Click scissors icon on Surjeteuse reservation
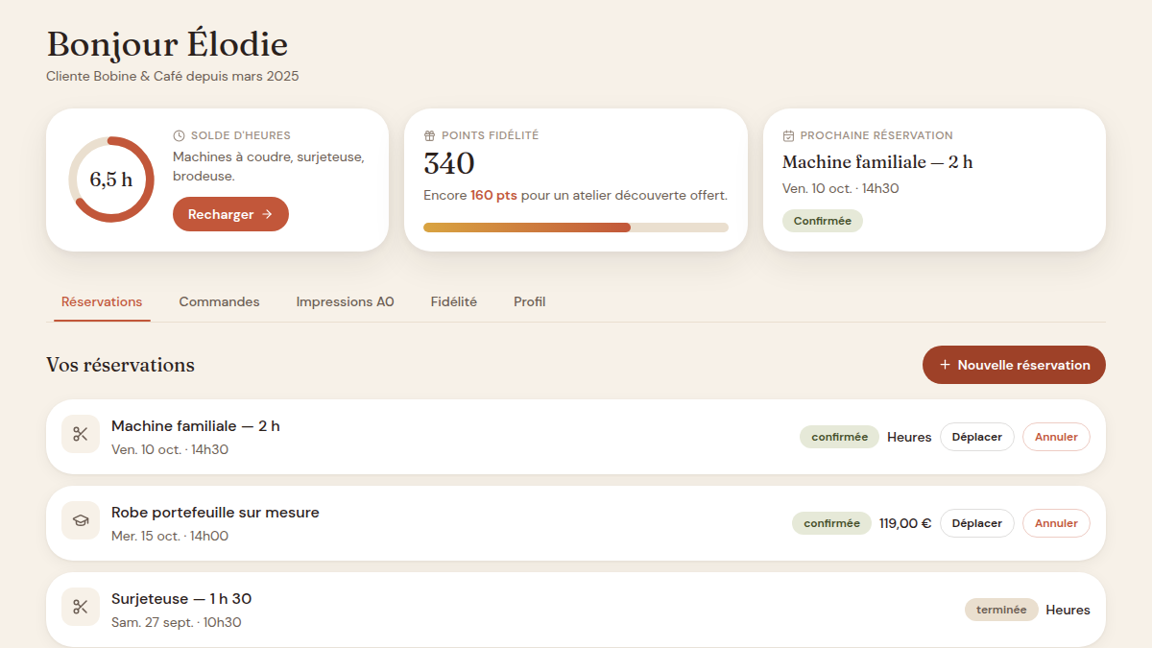This screenshot has height=648, width=1152. tap(81, 608)
